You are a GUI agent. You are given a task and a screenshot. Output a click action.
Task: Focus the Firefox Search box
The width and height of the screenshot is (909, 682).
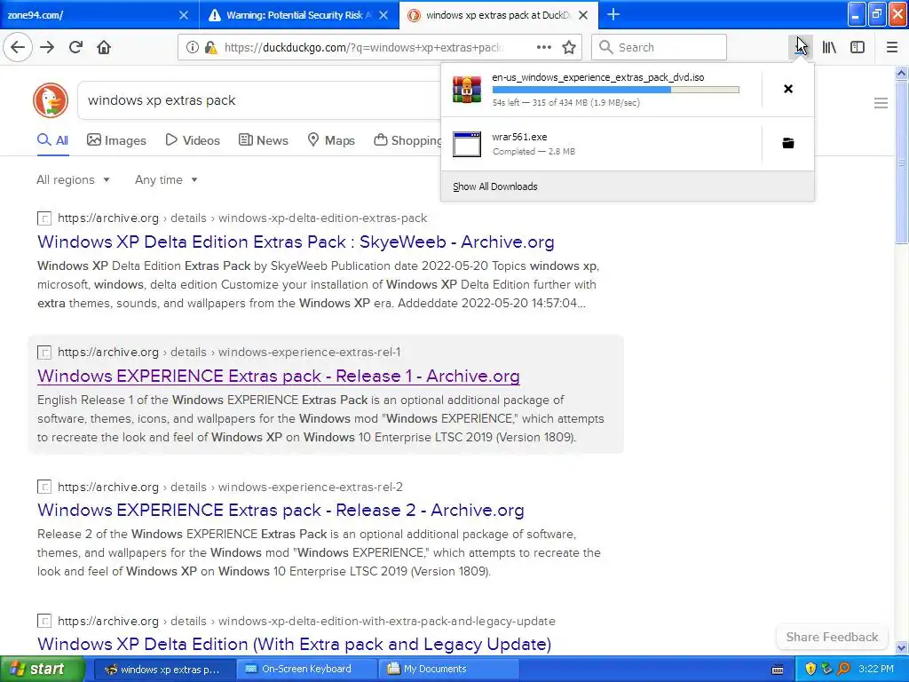click(x=659, y=47)
